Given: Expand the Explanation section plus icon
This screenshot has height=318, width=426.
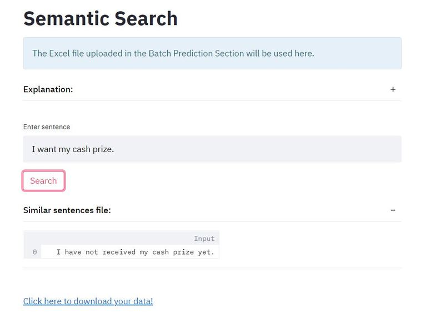Looking at the screenshot, I should click(393, 89).
